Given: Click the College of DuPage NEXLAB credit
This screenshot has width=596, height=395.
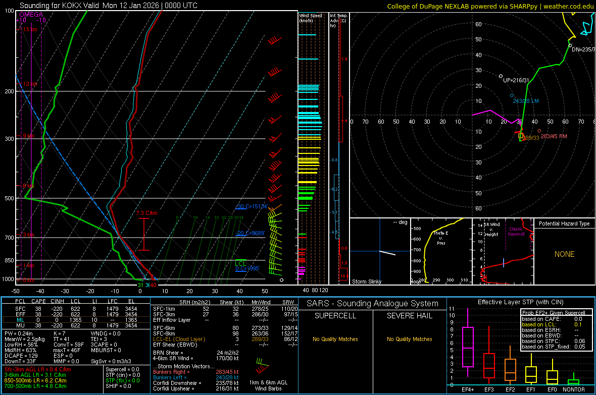Looking at the screenshot, I should (490, 6).
